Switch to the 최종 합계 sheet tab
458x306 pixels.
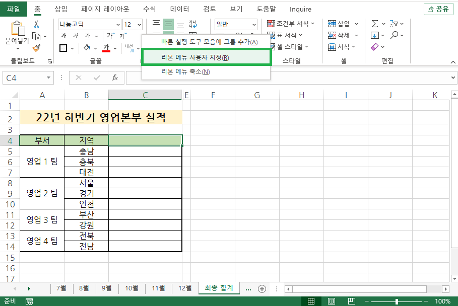(219, 288)
